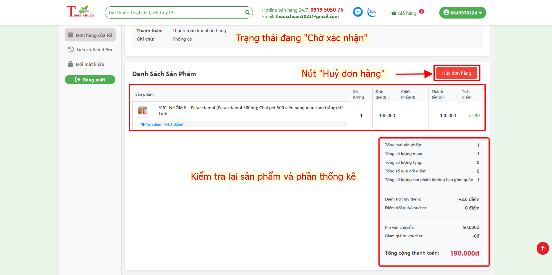Click the Lịch sử tích điểm clock icon
This screenshot has width=552, height=275.
(x=71, y=49)
